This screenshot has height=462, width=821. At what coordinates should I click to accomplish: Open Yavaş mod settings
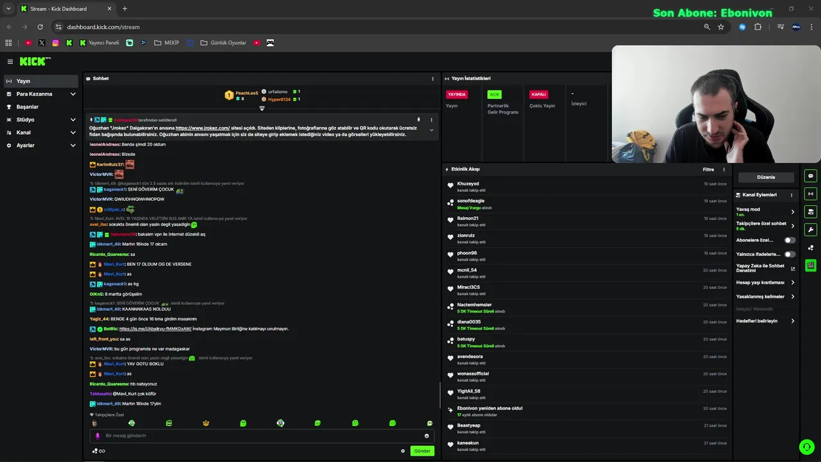click(765, 212)
